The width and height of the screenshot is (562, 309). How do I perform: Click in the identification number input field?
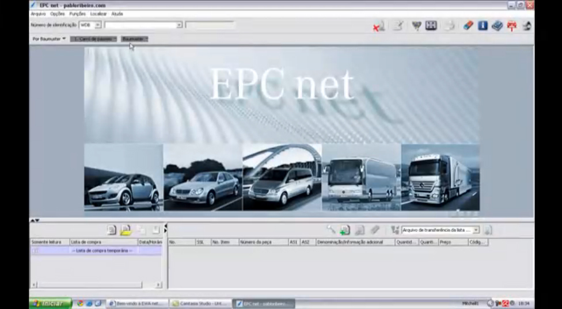click(x=141, y=25)
